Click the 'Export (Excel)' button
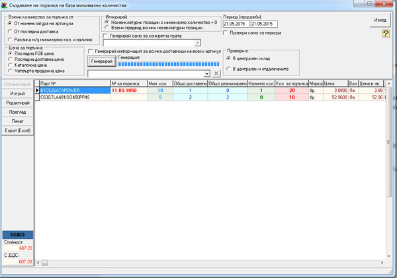This screenshot has height=278, width=397. click(x=18, y=131)
